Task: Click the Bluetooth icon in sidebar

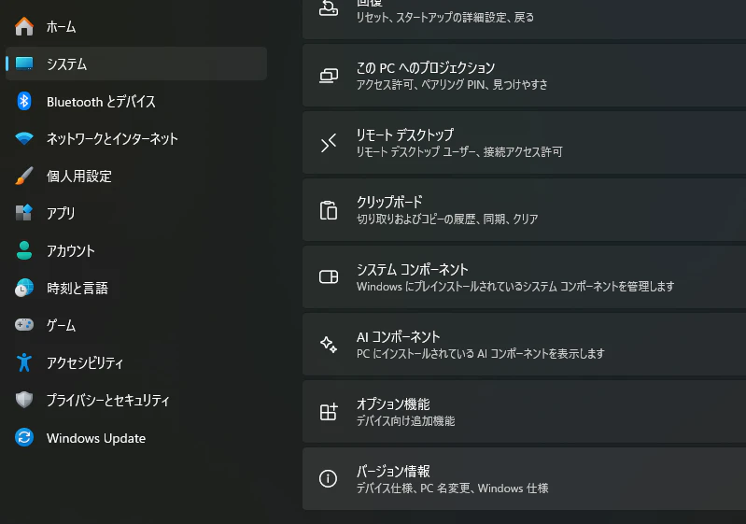Action: [x=23, y=102]
